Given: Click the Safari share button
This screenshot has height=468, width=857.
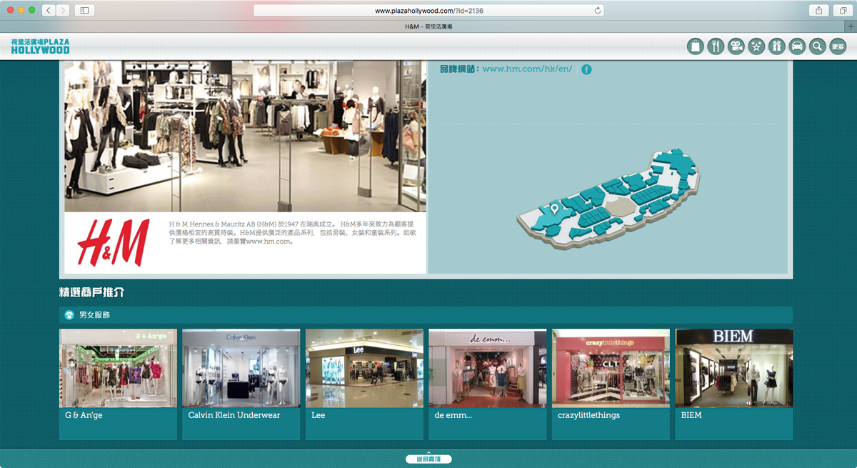Looking at the screenshot, I should (x=818, y=11).
